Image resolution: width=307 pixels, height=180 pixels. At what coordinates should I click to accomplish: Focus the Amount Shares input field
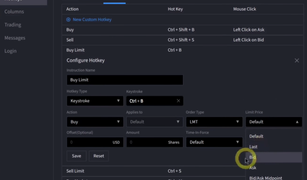(146, 142)
